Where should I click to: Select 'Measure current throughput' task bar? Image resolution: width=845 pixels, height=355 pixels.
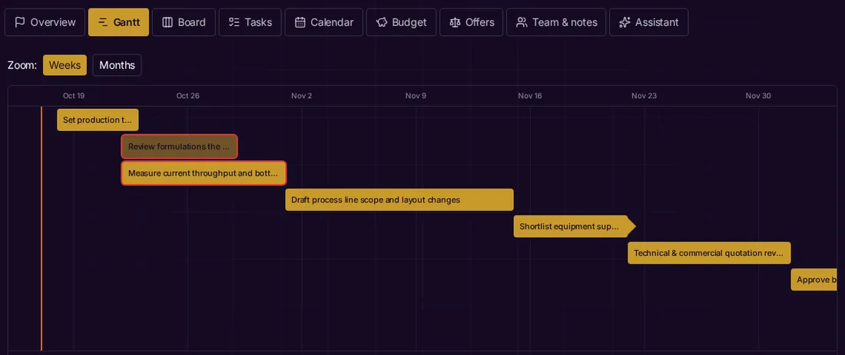point(204,173)
